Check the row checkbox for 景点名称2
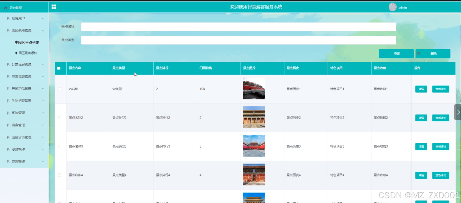Viewport: 461px width, 203px height. coord(60,118)
